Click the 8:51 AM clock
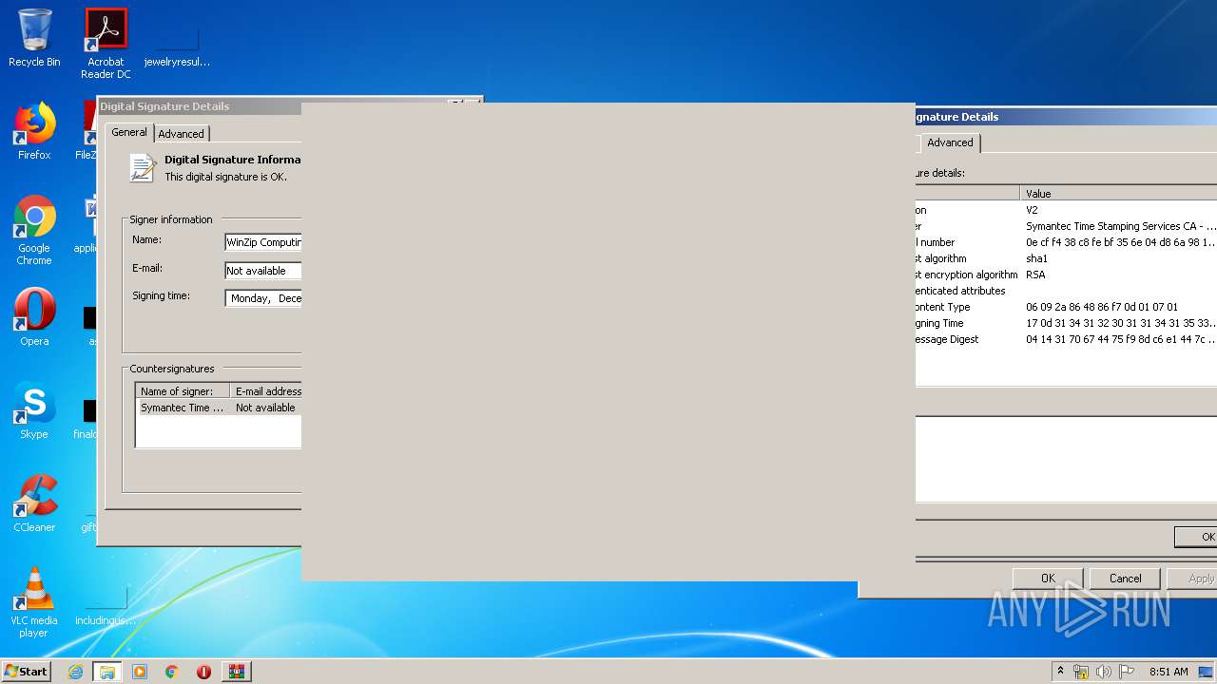1217x684 pixels. pos(1169,672)
